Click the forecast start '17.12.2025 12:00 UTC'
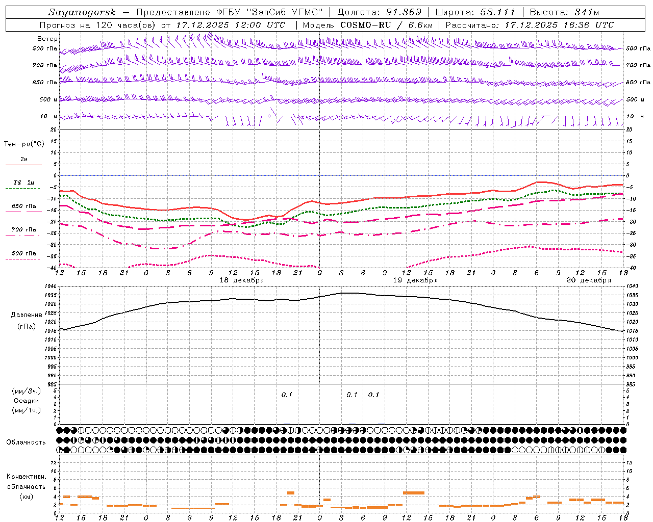 [231, 25]
